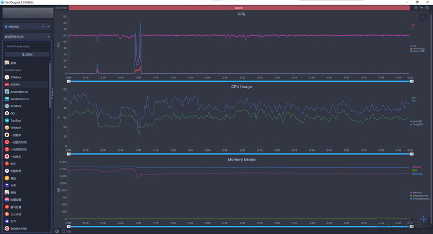This screenshot has width=433, height=234.
Task: Select the AIDA64 app entry
Action: pos(26,84)
